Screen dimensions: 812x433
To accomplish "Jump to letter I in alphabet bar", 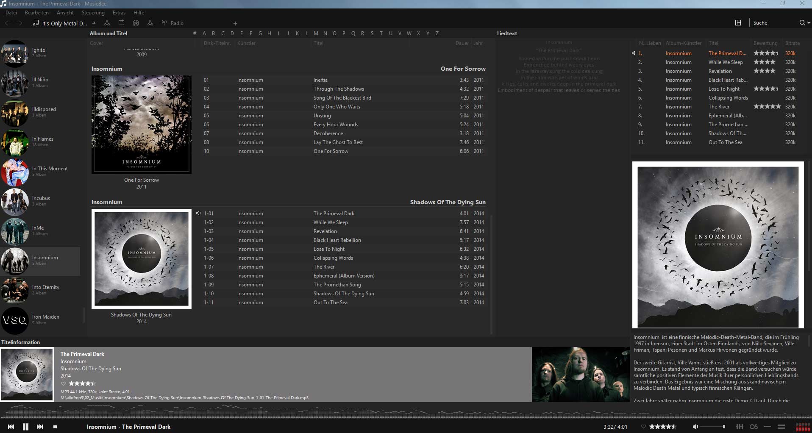I will pyautogui.click(x=278, y=33).
